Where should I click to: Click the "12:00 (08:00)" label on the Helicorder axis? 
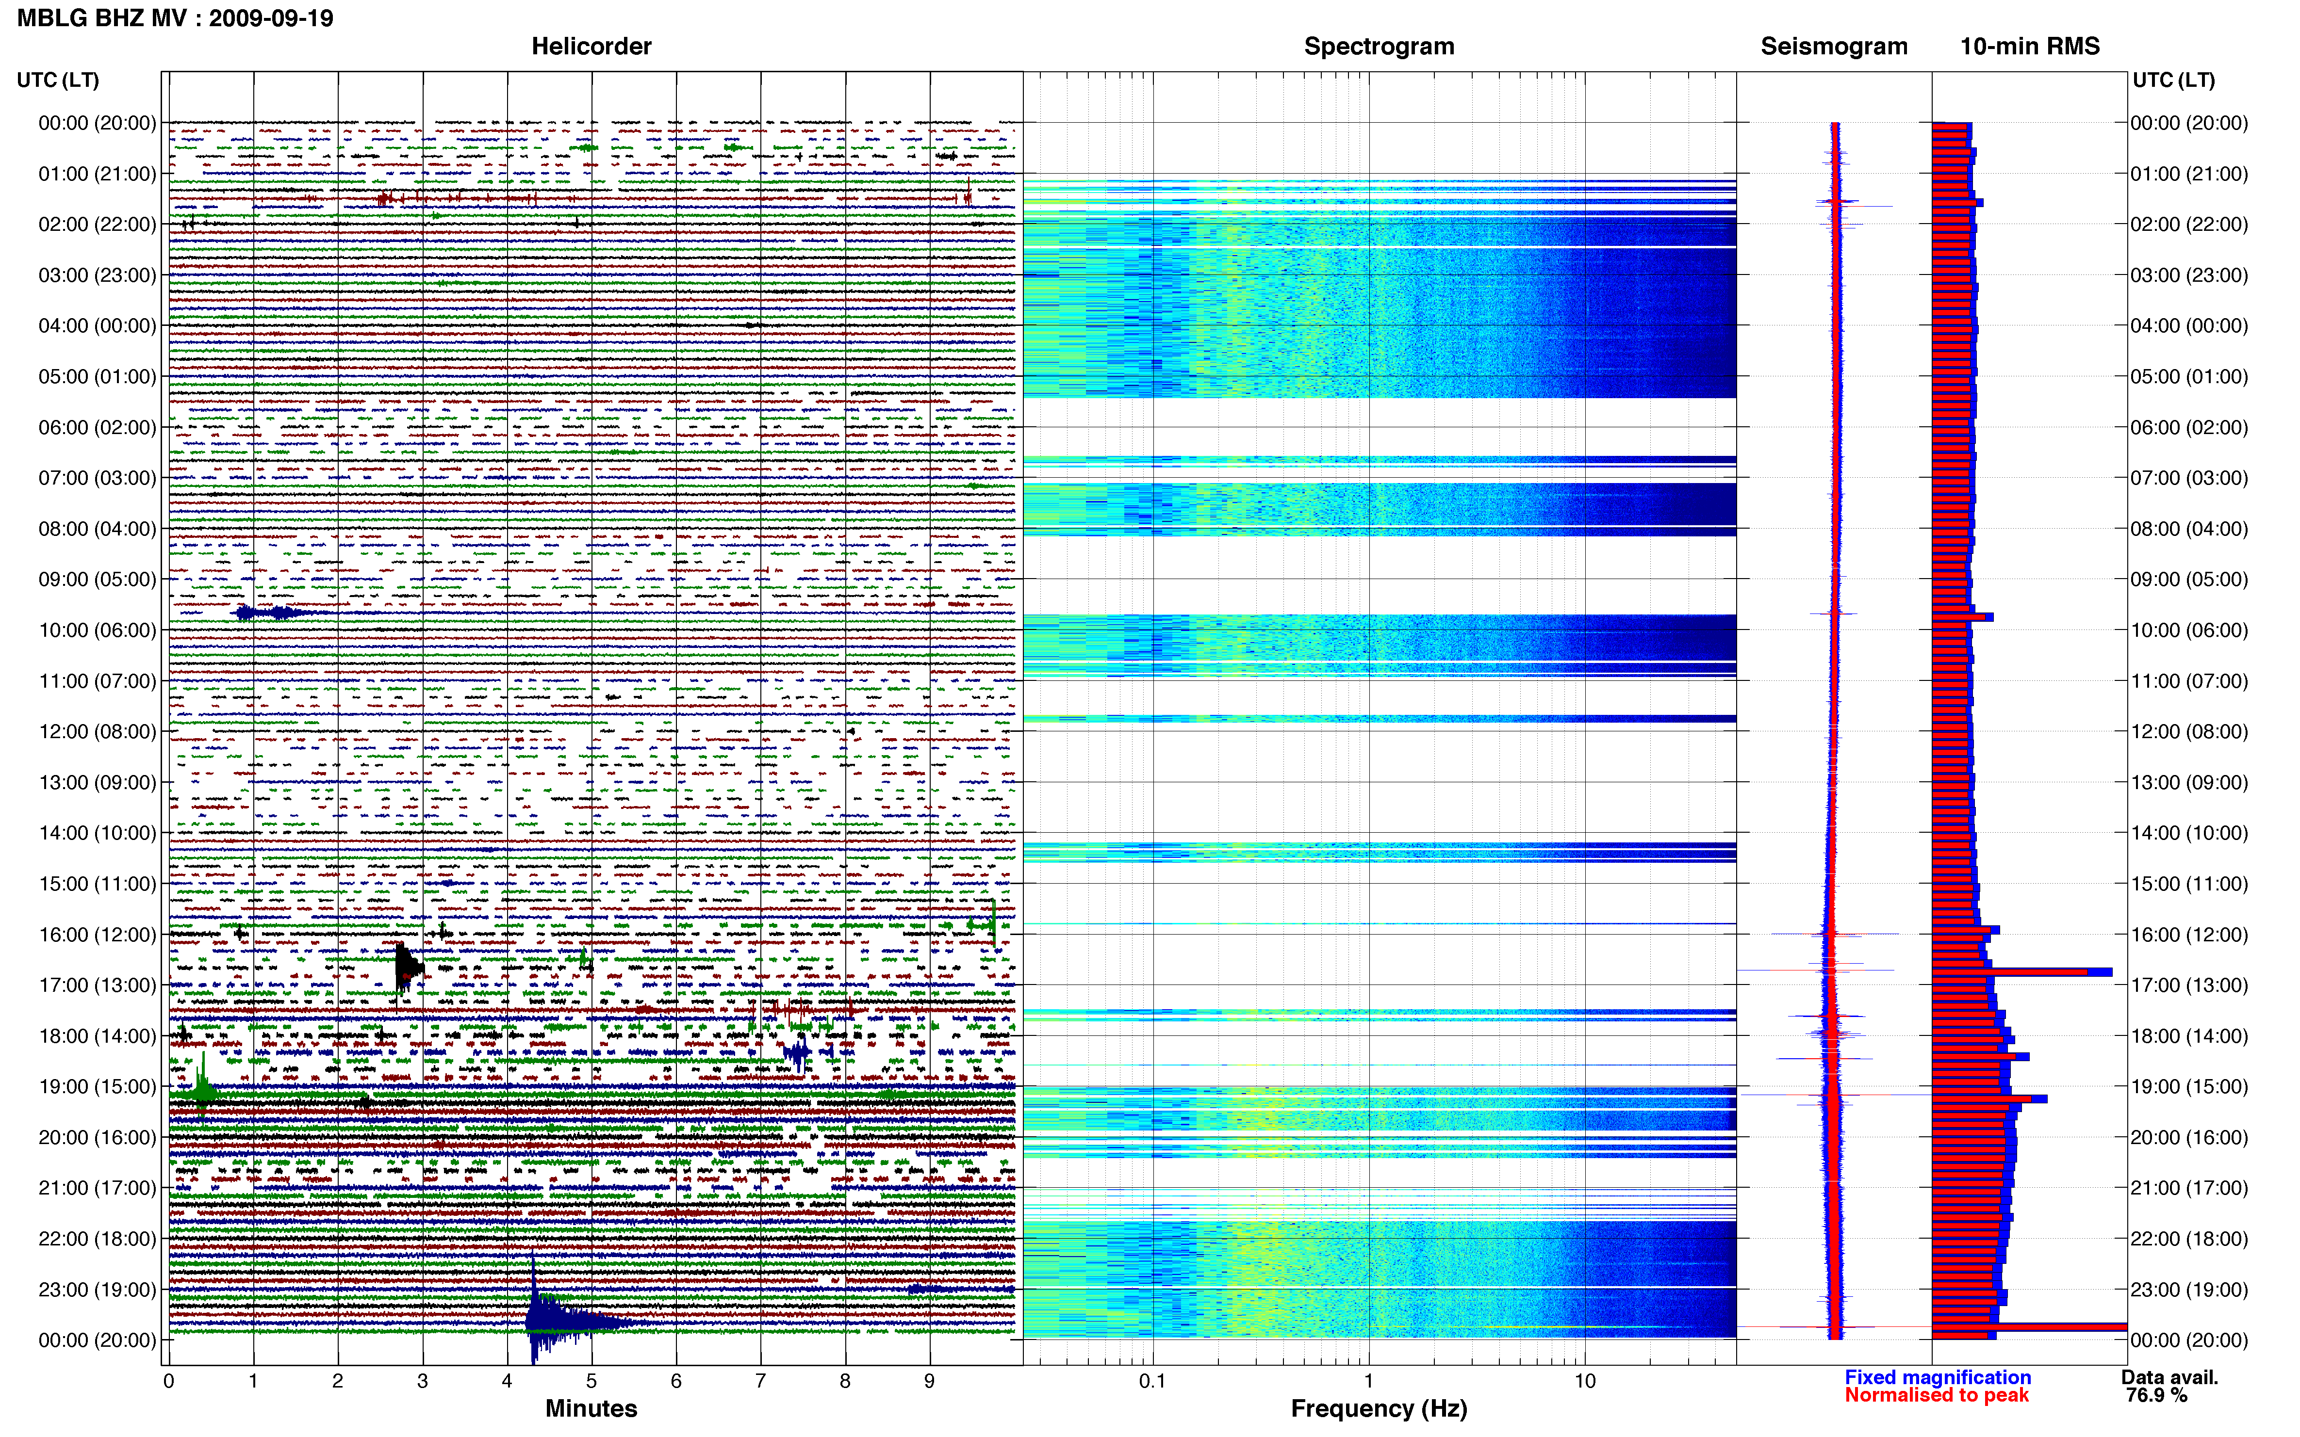coord(97,732)
